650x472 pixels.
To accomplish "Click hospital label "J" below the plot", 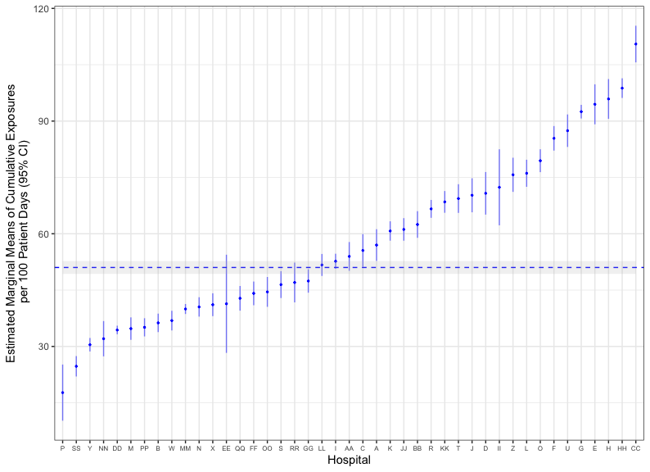I will click(472, 448).
